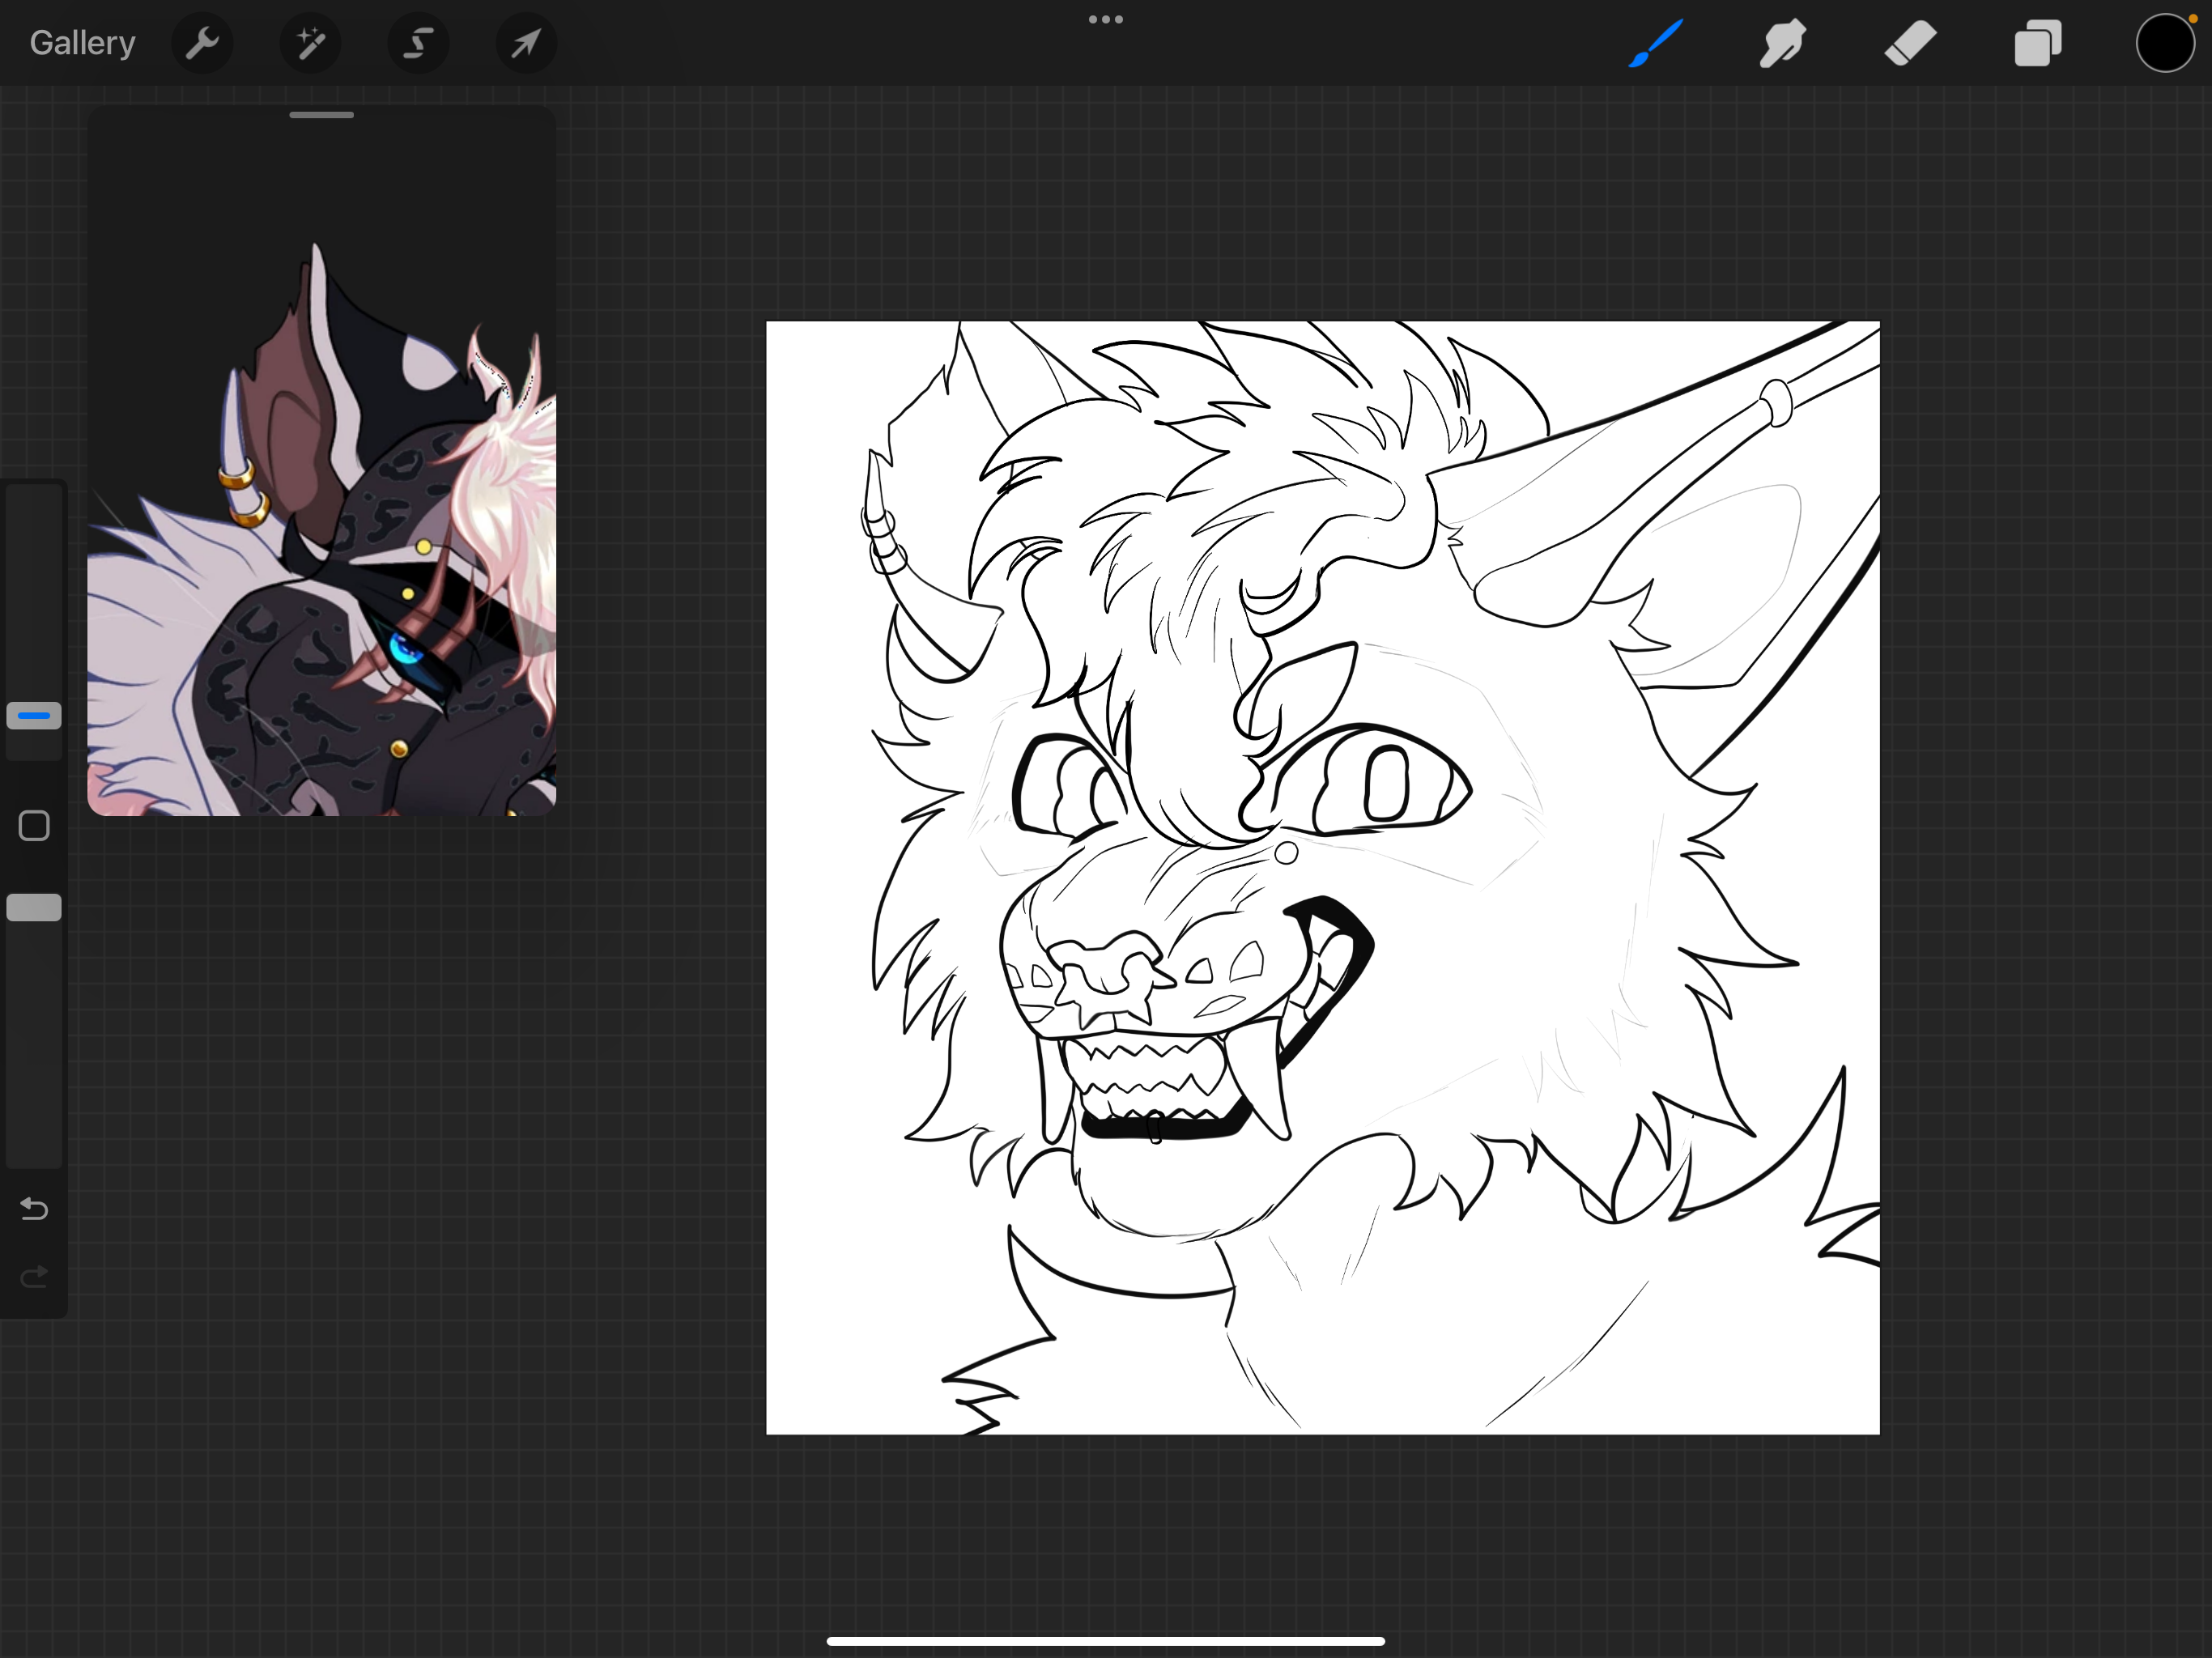
Task: Select the Eraser tool
Action: (x=1910, y=43)
